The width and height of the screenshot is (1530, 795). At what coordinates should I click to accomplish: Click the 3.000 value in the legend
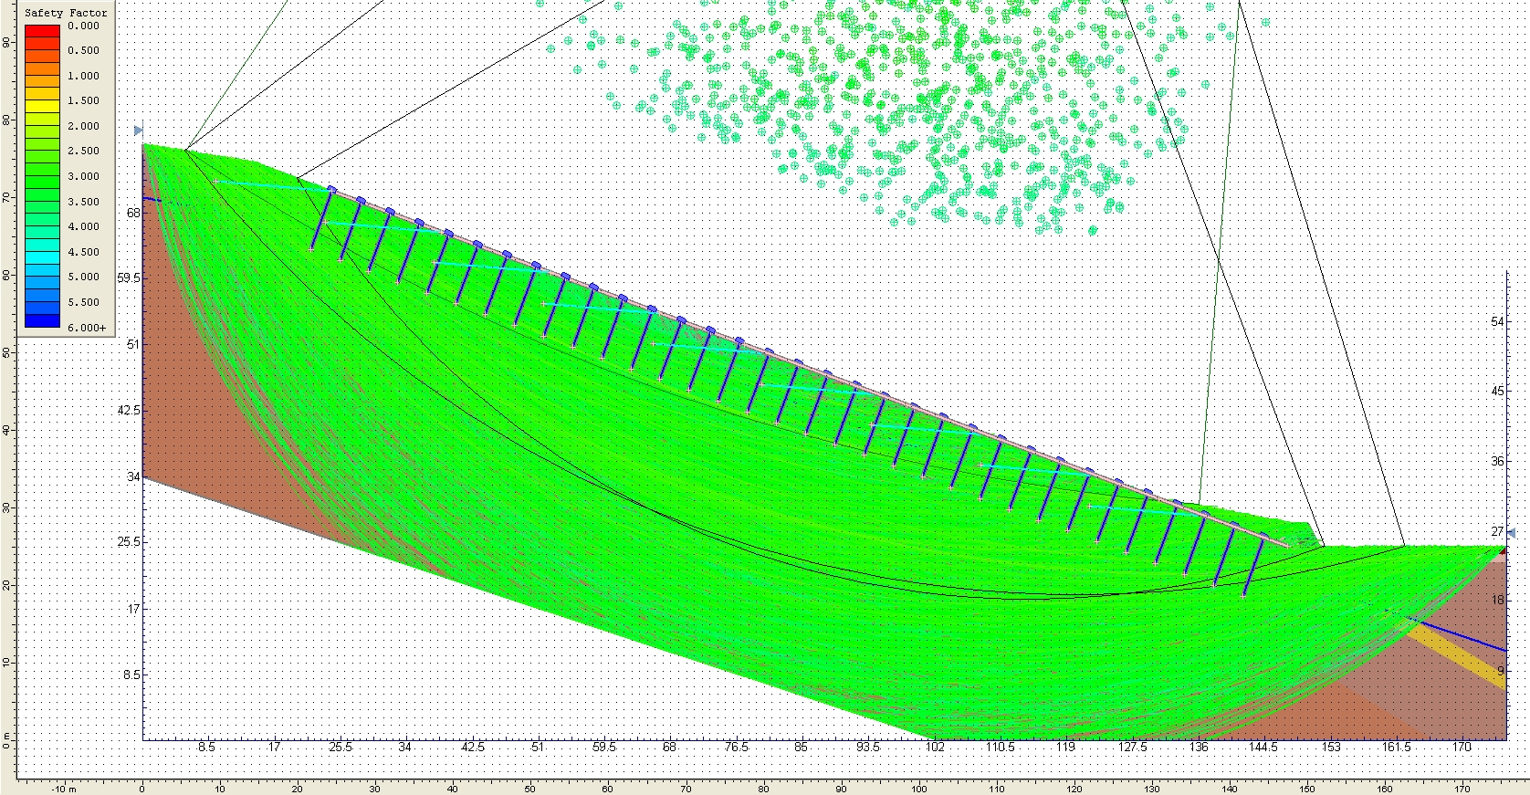pyautogui.click(x=84, y=176)
